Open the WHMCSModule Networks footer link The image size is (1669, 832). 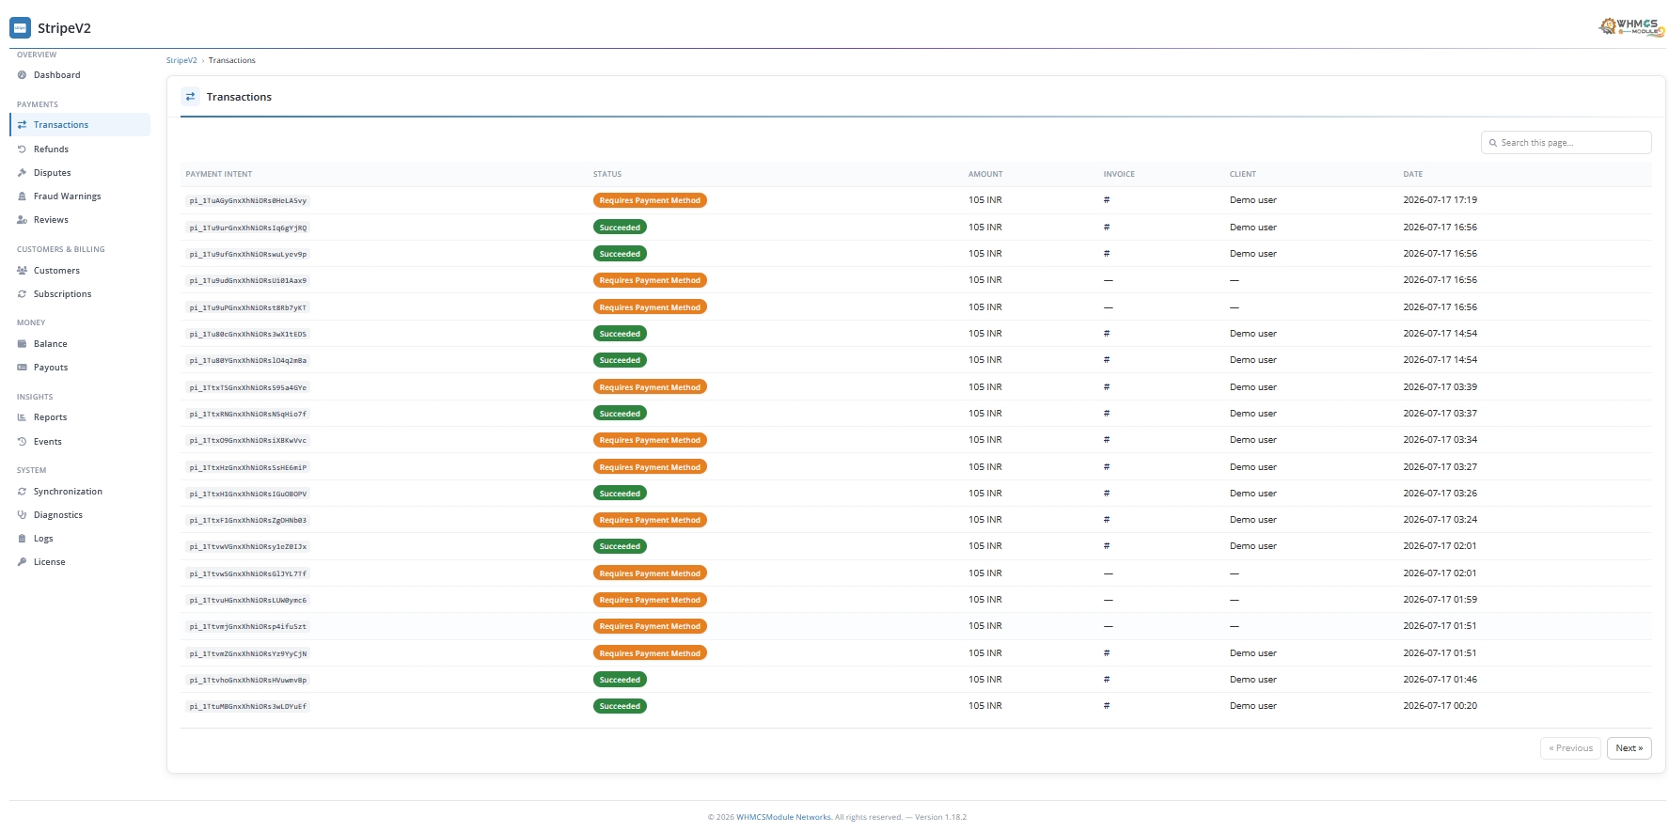click(783, 817)
